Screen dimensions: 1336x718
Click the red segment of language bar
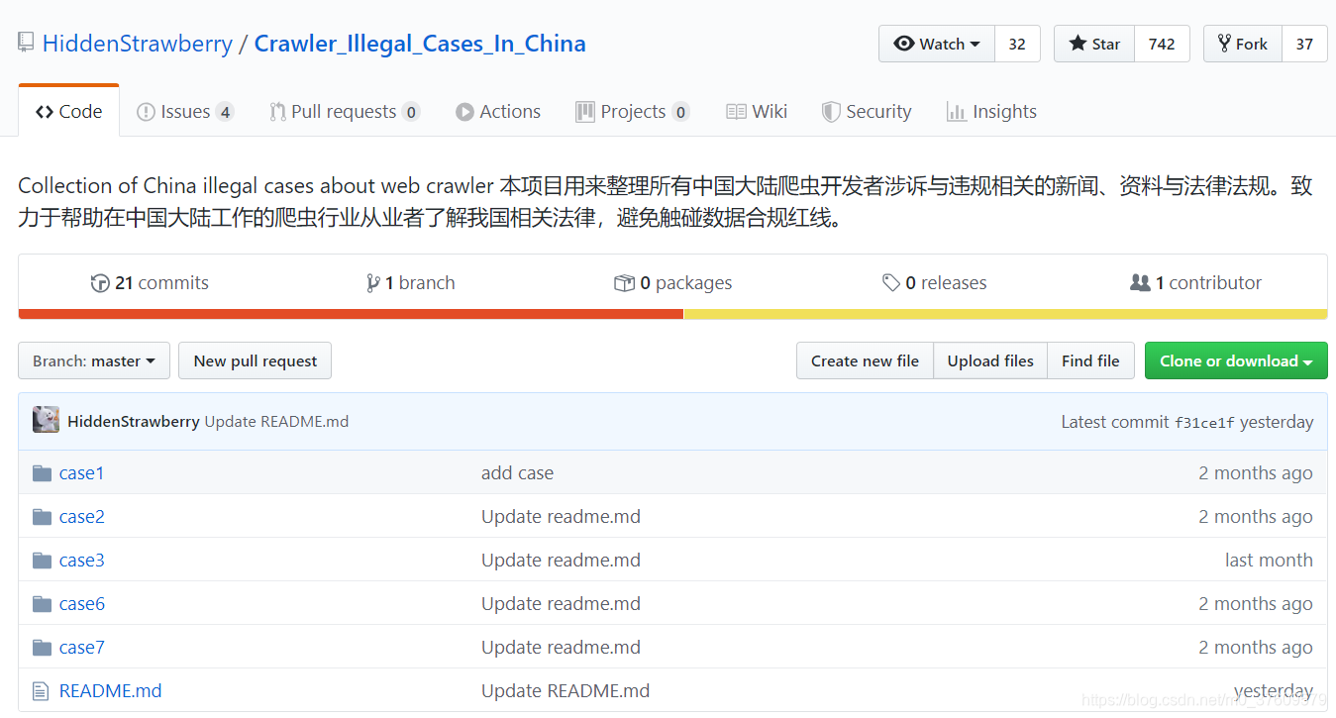tap(351, 314)
